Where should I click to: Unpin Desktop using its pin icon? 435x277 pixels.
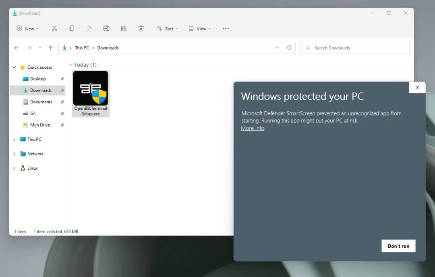[62, 79]
